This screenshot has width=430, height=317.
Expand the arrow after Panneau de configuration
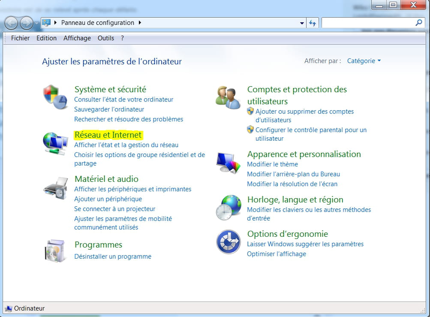click(x=140, y=23)
